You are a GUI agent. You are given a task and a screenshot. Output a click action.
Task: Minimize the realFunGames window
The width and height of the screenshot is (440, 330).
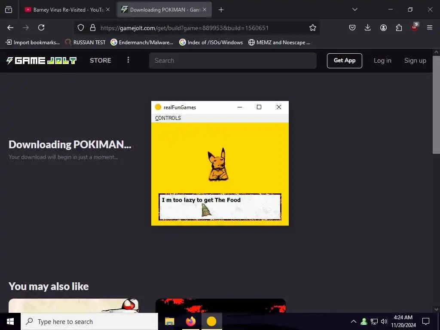(240, 107)
